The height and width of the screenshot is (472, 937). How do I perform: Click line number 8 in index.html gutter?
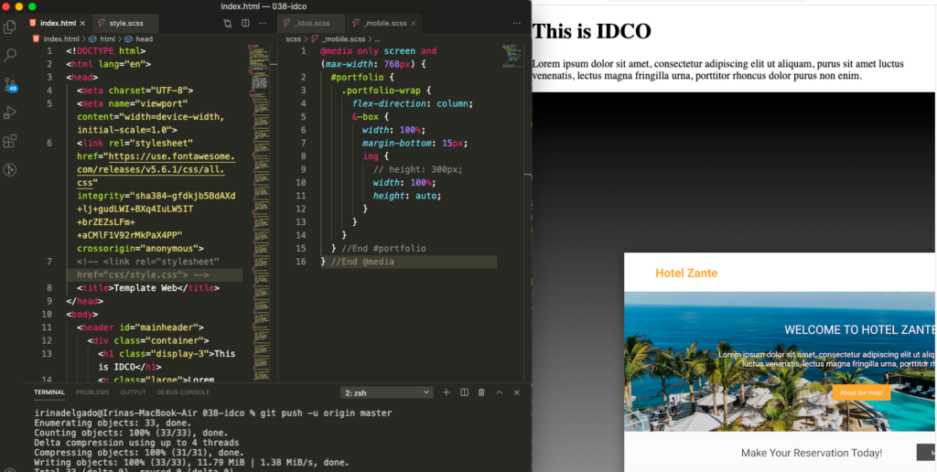(49, 288)
